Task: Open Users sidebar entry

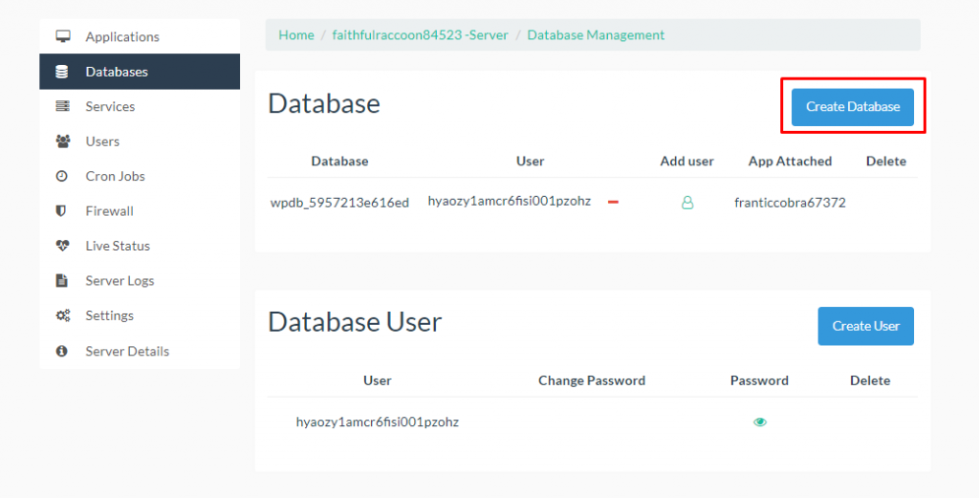Action: tap(140, 141)
